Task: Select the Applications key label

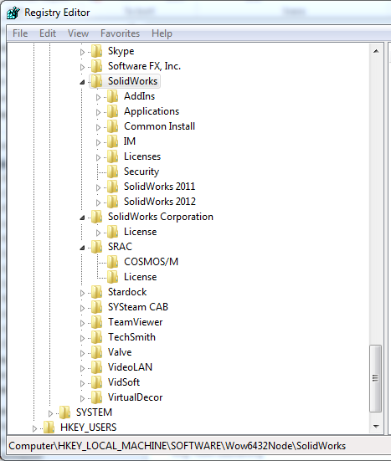Action: click(x=152, y=111)
